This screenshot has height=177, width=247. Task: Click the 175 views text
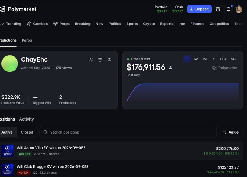(64, 68)
